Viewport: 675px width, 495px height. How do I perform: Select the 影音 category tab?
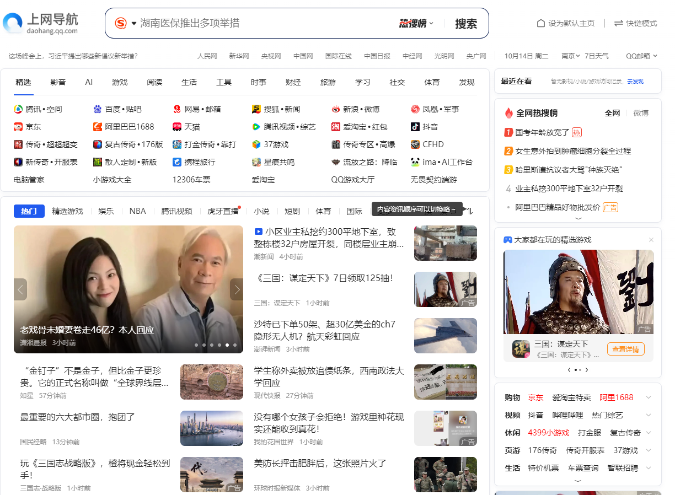(x=58, y=82)
